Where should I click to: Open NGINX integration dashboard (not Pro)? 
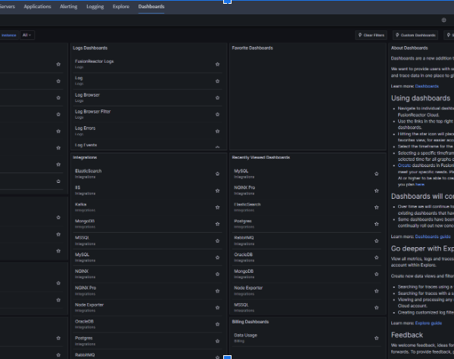point(82,271)
